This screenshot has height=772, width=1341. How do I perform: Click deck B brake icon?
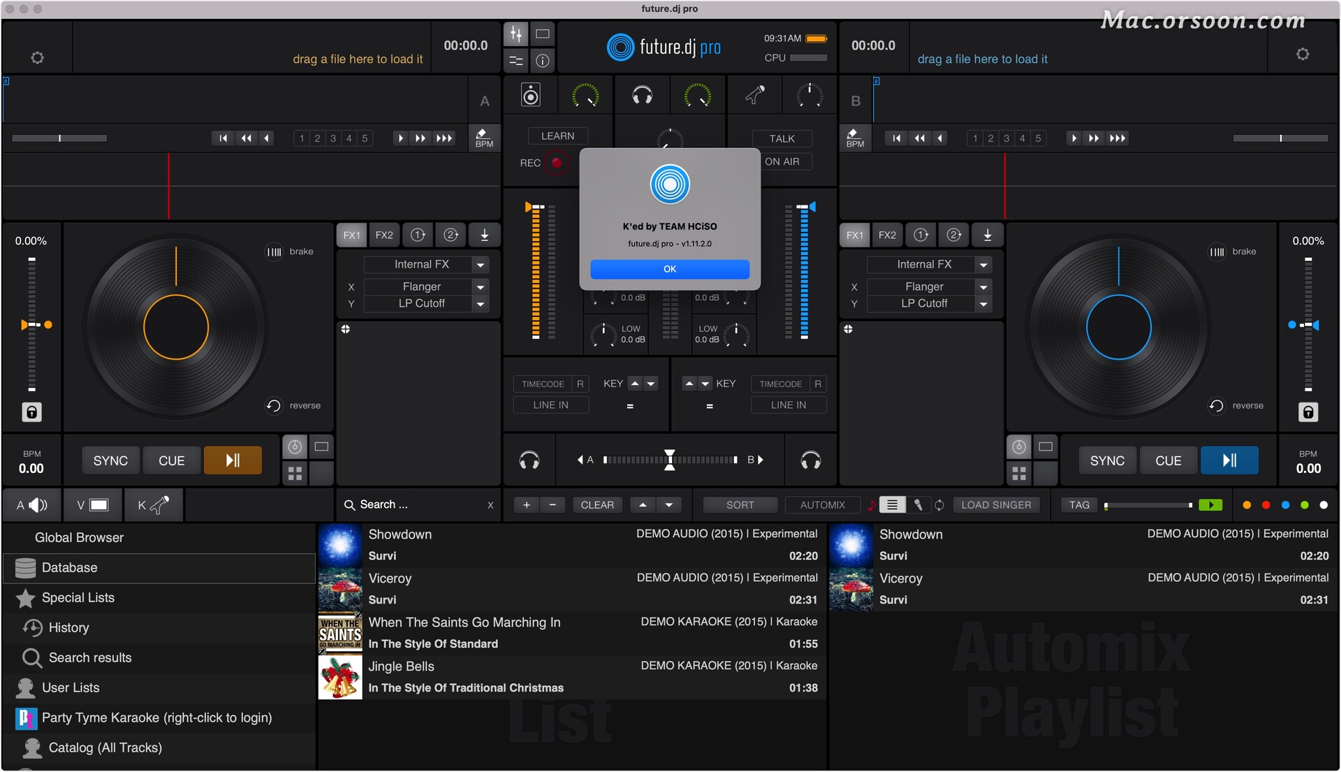click(x=1217, y=252)
